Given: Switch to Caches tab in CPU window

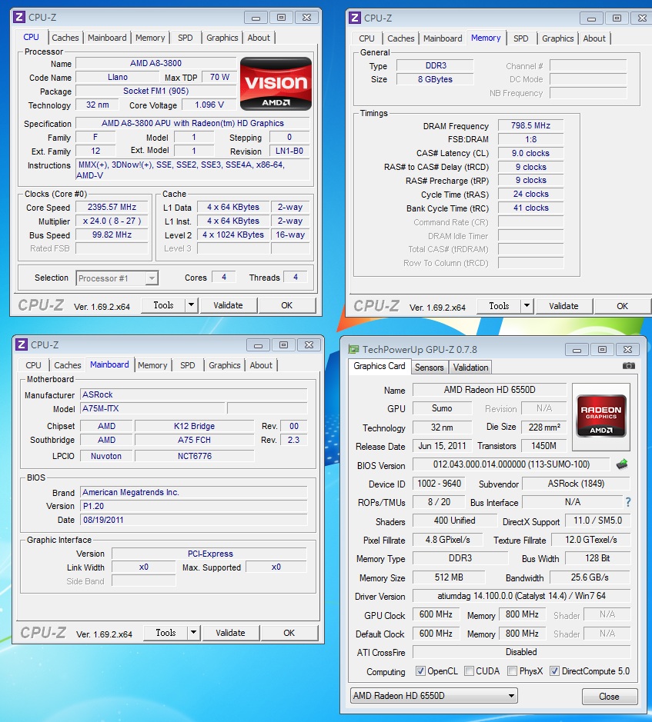Looking at the screenshot, I should click(65, 38).
